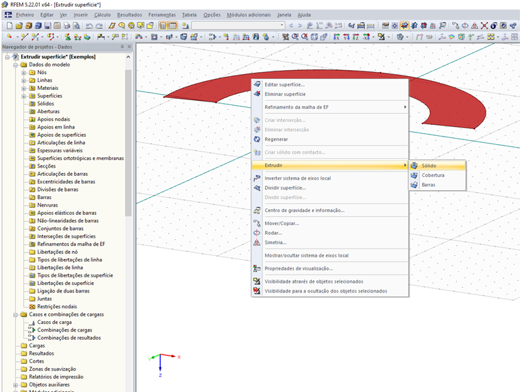Select Barras in Extrudir submenu
This screenshot has height=392, width=522.
tap(437, 185)
